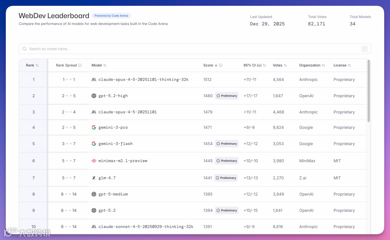Click Anthropic logo beside claude-sonnet-4-5-20250929-thinking-32k
This screenshot has width=390, height=240.
point(94,227)
